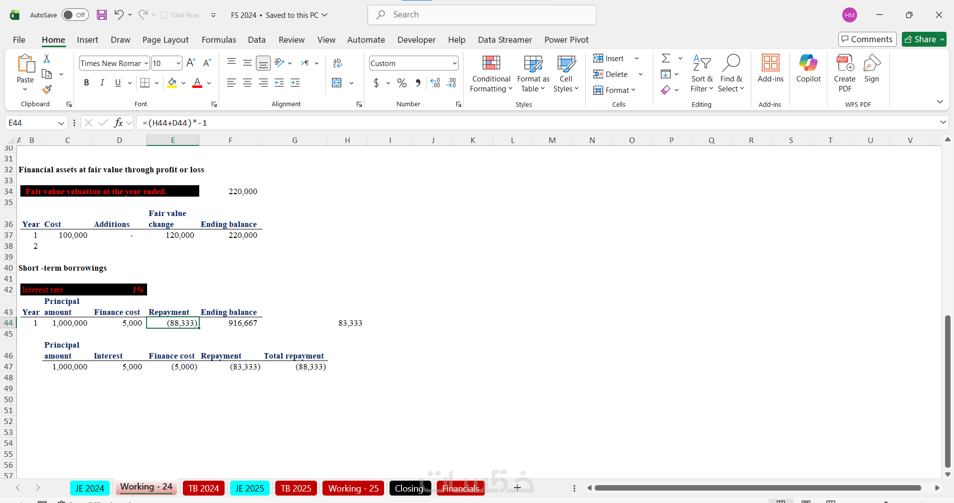Switch to the Power Pivot tab
This screenshot has width=954, height=503.
point(566,40)
